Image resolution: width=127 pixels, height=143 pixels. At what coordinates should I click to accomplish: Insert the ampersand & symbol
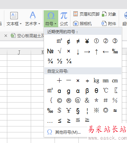pos(87,101)
